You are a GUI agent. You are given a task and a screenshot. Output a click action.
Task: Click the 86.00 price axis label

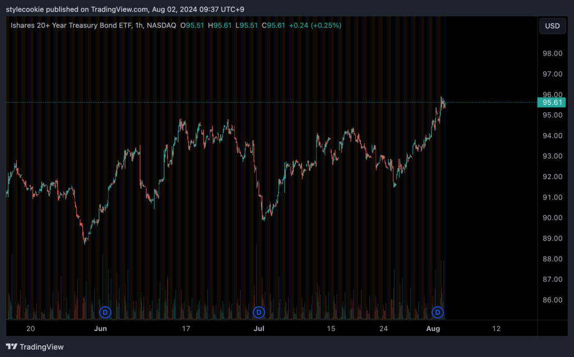(x=552, y=300)
